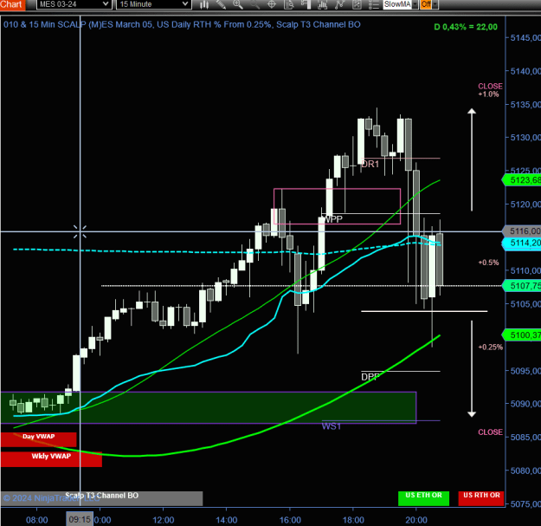
Task: Click the SlowMA selector field
Action: [397, 4]
